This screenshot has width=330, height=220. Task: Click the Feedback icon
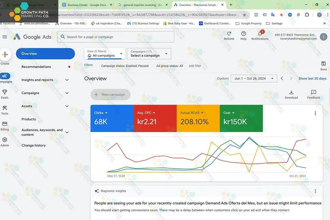pos(313,93)
